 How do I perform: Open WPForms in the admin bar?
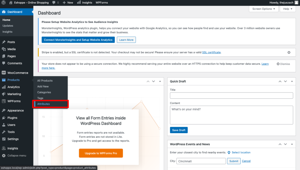tap(102, 2)
